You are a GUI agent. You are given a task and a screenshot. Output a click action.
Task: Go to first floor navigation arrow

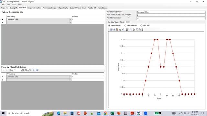click(x=4, y=70)
